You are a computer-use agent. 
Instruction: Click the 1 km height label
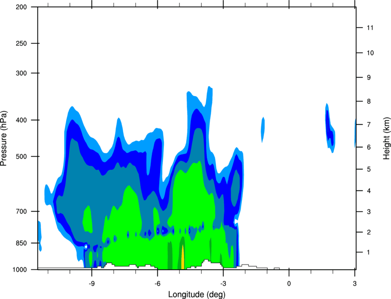coord(368,253)
